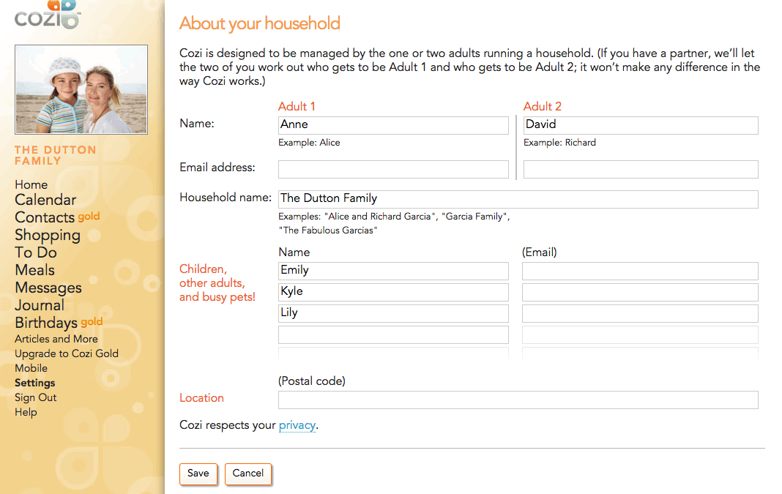The height and width of the screenshot is (494, 782).
Task: Open the Dutton family photo thumbnail
Action: (x=81, y=90)
